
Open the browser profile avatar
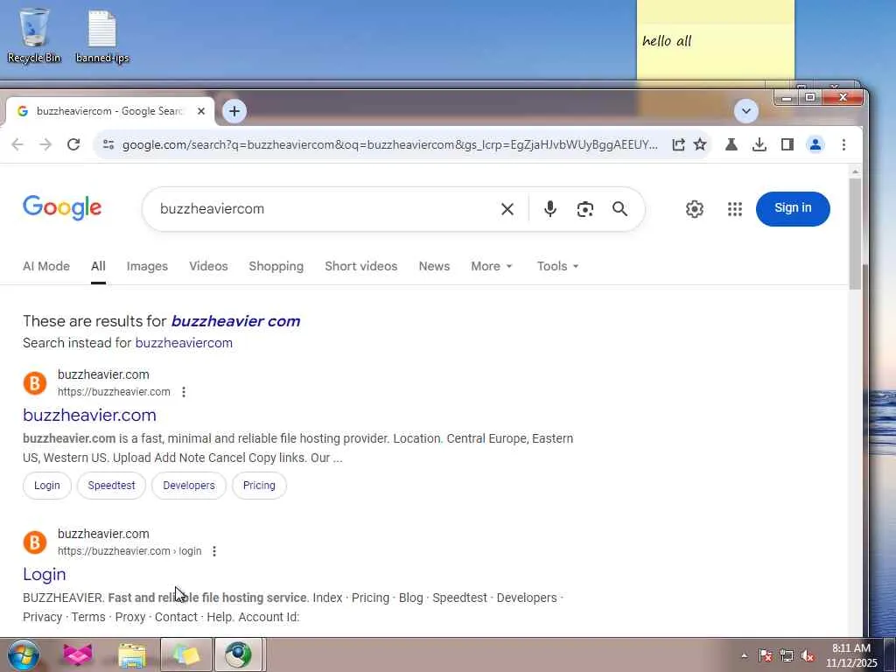pos(815,144)
